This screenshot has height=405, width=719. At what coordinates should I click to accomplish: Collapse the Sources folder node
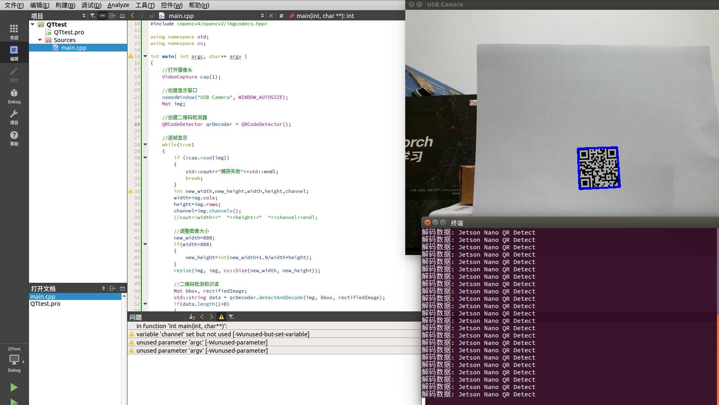tap(40, 40)
